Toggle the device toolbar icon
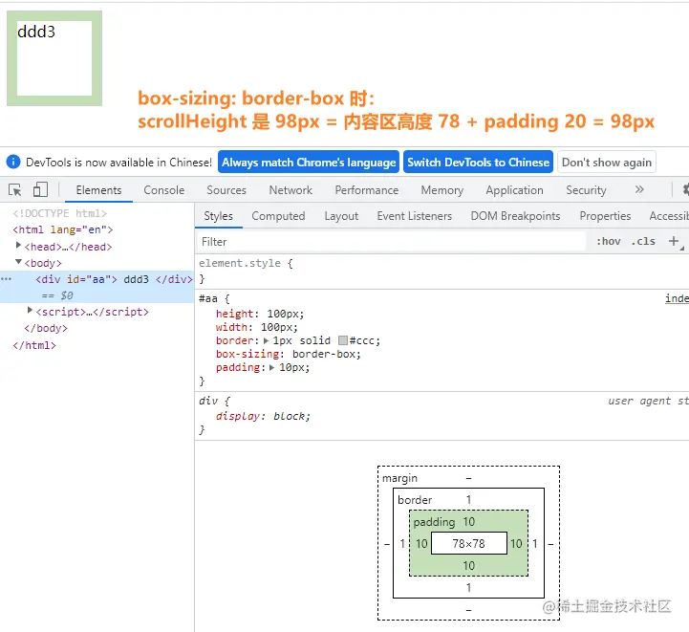This screenshot has height=632, width=689. pos(40,190)
